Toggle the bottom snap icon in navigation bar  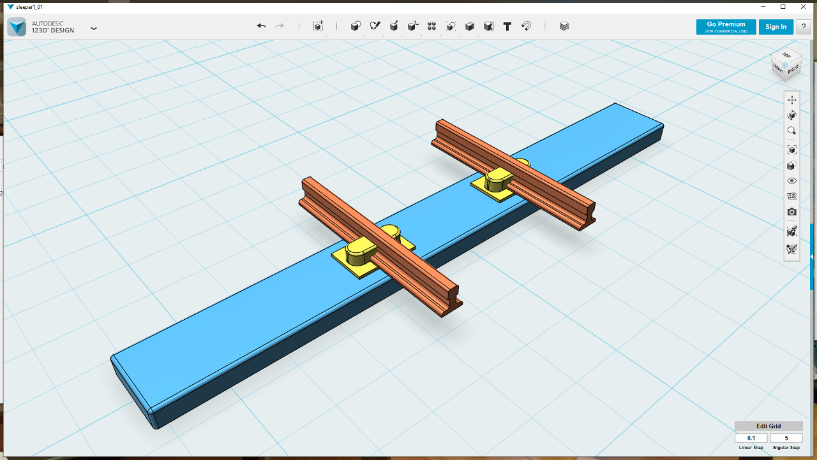pyautogui.click(x=792, y=249)
